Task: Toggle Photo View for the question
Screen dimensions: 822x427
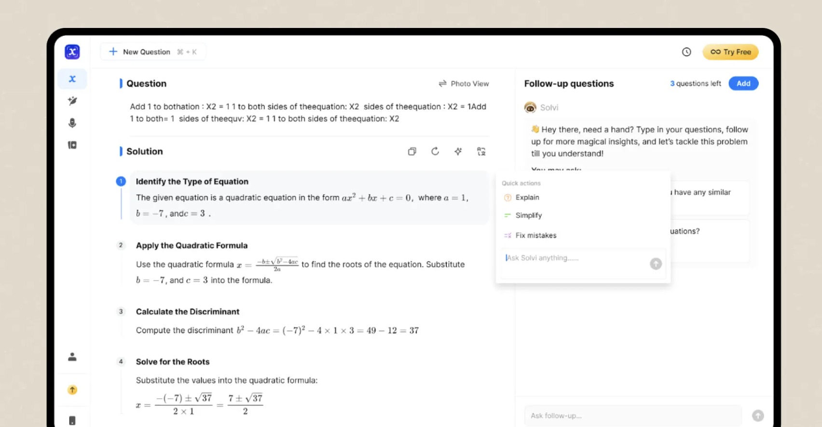Action: coord(464,83)
